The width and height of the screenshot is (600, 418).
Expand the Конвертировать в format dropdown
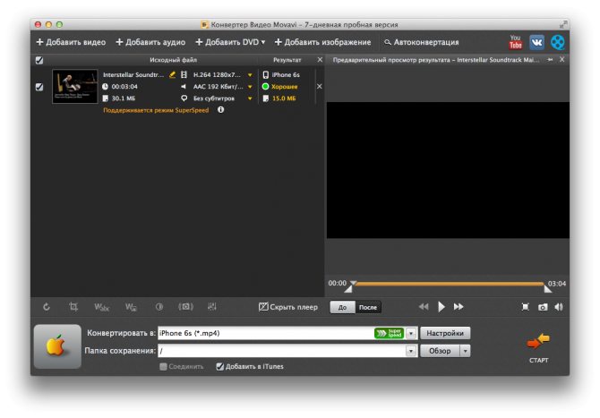tap(412, 333)
